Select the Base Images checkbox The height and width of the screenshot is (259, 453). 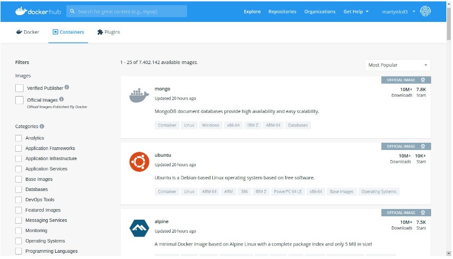(x=19, y=179)
